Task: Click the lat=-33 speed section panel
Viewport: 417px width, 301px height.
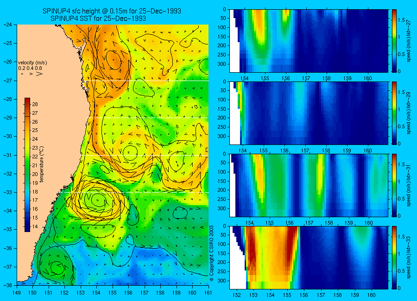Action: [x=309, y=257]
